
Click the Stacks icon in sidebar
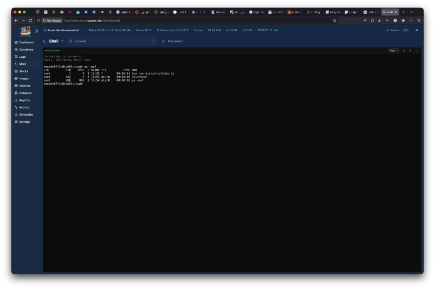(x=16, y=71)
